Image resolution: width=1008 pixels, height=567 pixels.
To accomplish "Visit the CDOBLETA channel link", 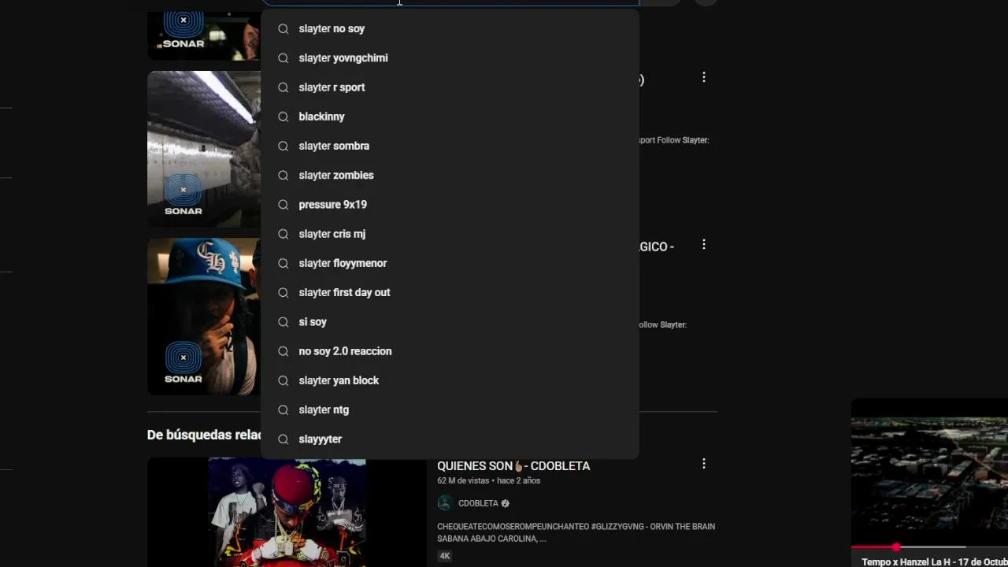I will coord(478,503).
